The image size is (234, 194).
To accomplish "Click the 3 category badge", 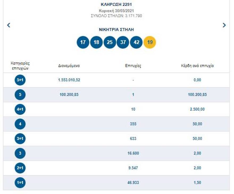I will click(x=20, y=153).
